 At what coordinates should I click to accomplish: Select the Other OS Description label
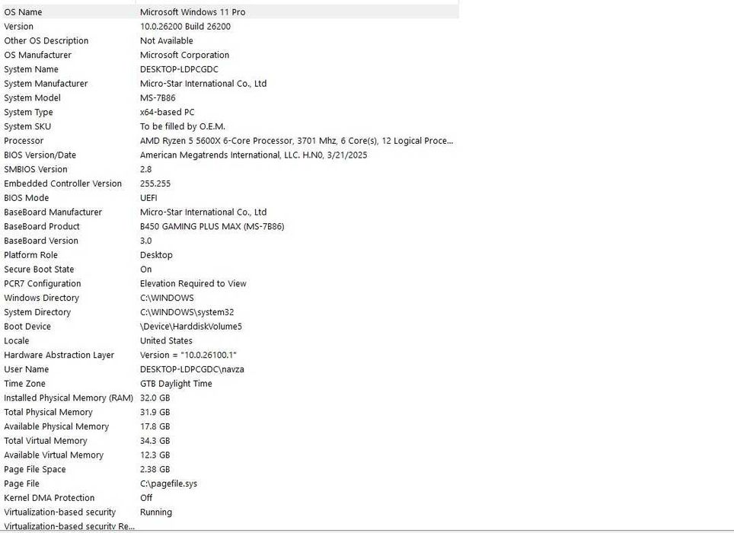[x=46, y=40]
